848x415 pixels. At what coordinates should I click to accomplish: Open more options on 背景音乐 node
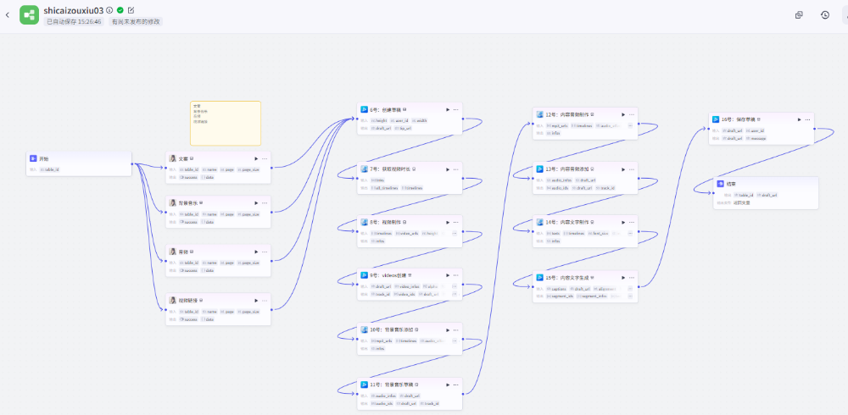[265, 203]
